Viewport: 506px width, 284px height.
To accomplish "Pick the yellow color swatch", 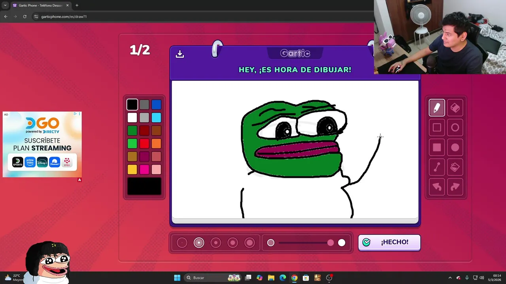I will tap(132, 170).
